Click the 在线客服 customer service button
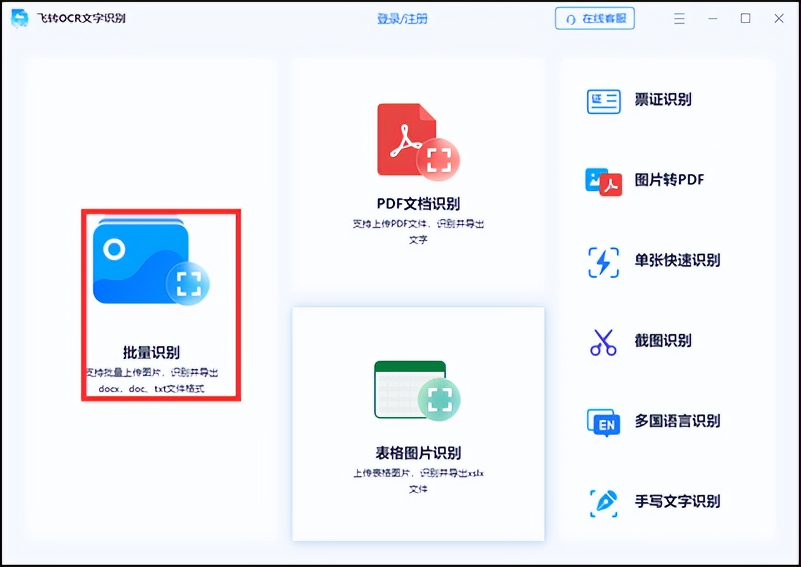This screenshot has width=801, height=567. [x=594, y=18]
